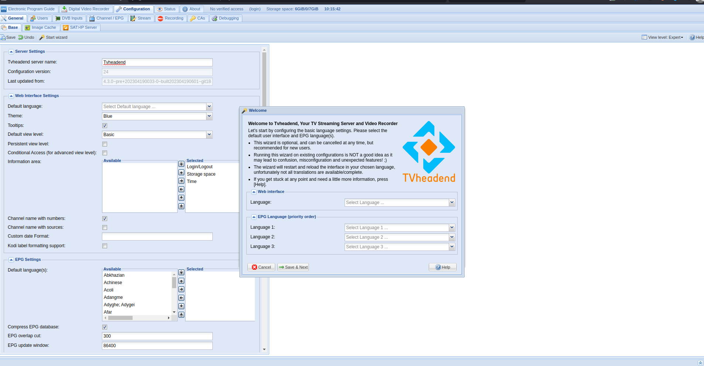Open the Theme dropdown showing Blue

(x=209, y=116)
